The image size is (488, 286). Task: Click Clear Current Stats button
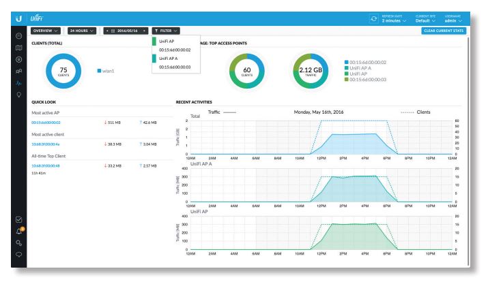point(444,31)
